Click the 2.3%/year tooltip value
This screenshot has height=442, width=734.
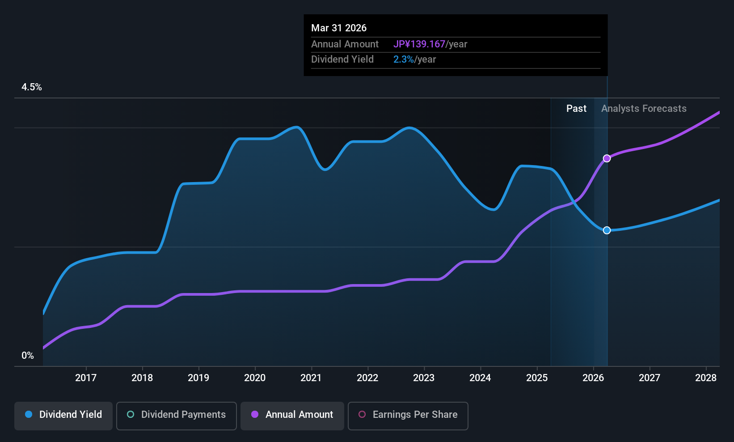(414, 59)
